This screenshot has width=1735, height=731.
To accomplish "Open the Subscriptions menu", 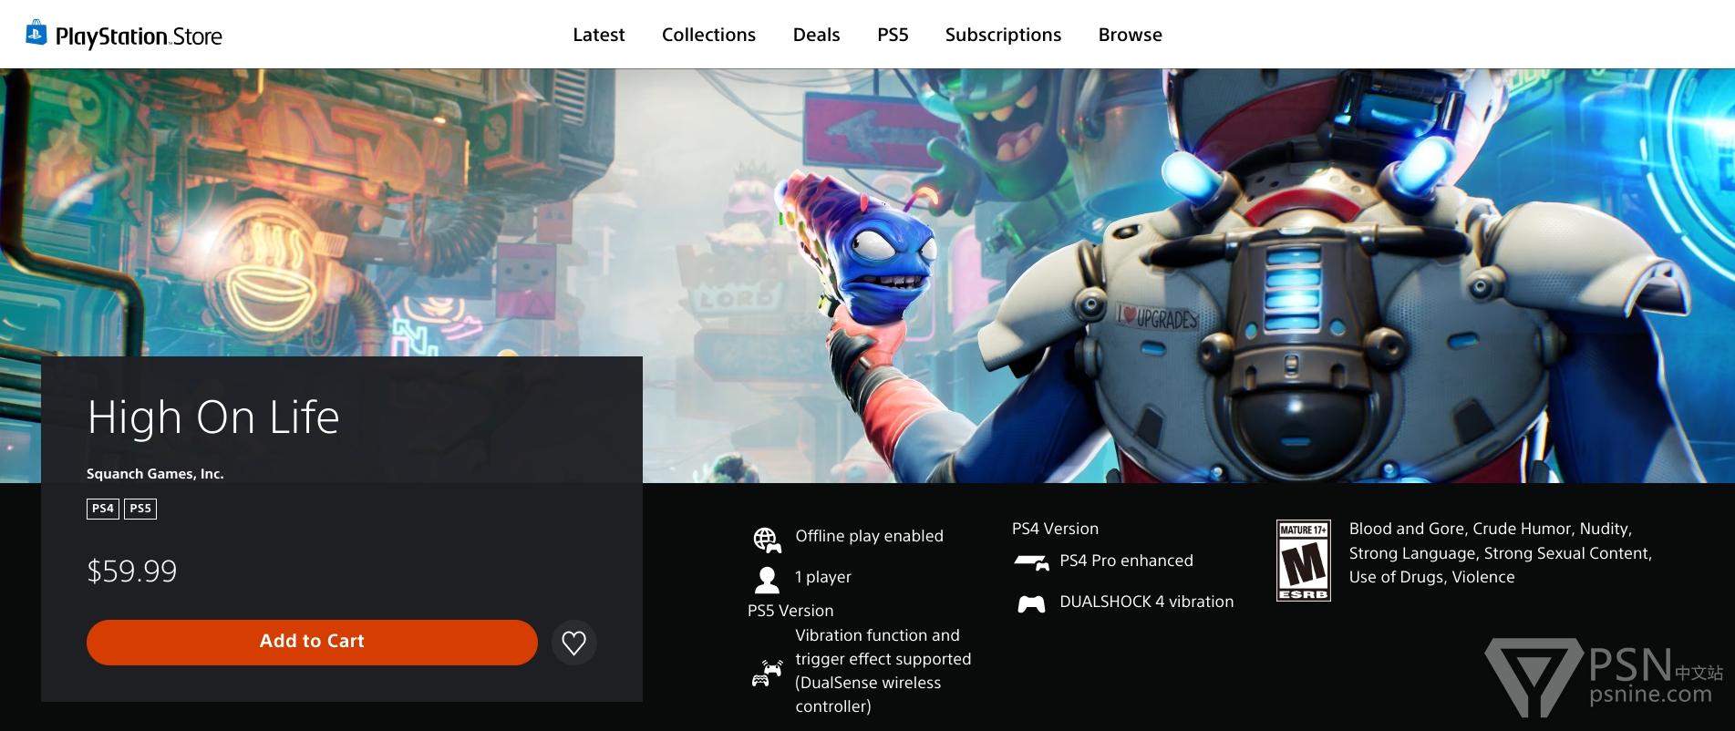I will point(1003,35).
